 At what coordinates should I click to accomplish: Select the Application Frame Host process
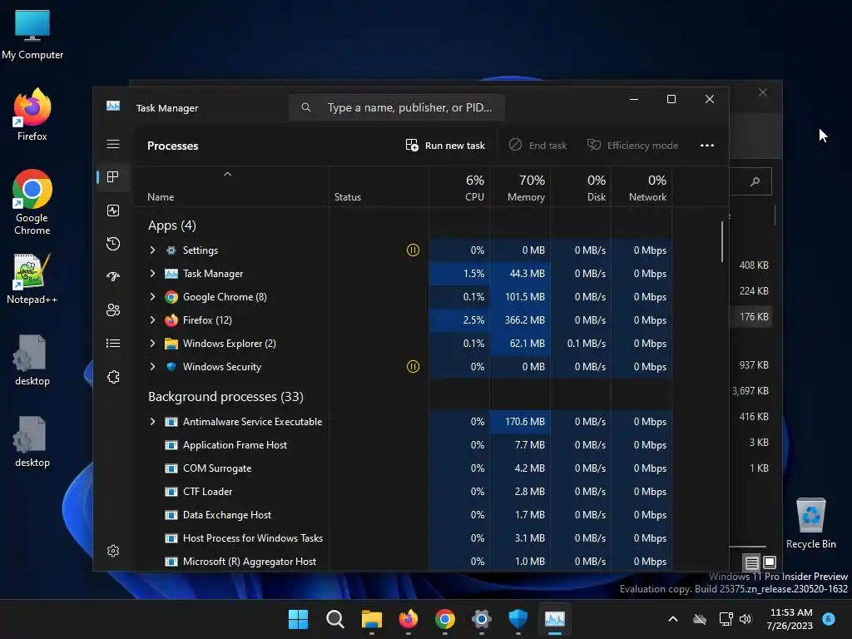tap(404, 445)
